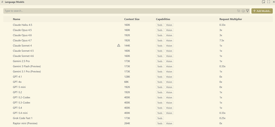Close the Language Models panel
275x127 pixels.
click(274, 2)
